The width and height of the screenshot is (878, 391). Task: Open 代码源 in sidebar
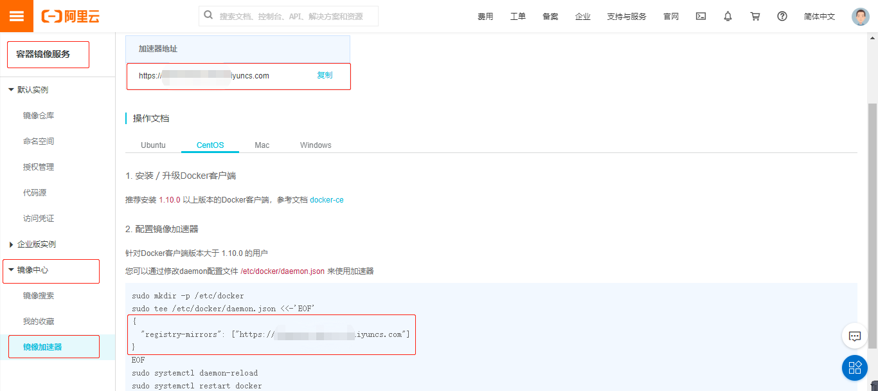35,193
